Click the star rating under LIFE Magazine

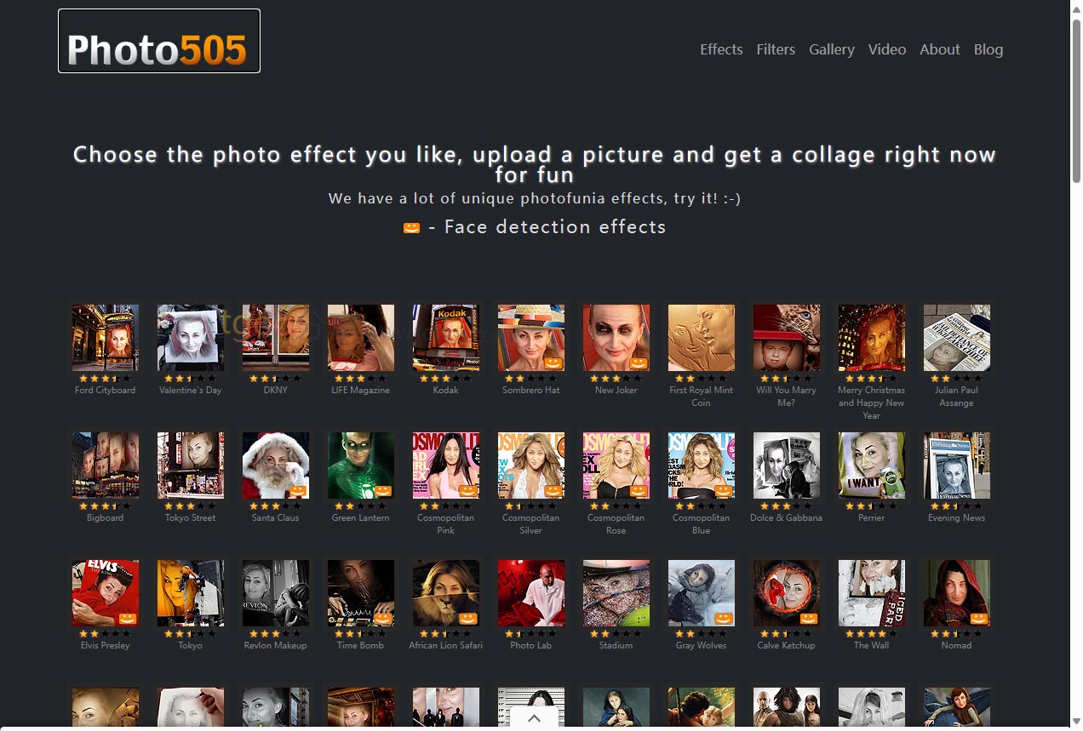[360, 378]
